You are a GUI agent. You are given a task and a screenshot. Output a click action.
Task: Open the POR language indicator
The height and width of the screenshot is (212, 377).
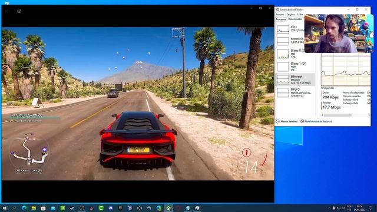349,208
